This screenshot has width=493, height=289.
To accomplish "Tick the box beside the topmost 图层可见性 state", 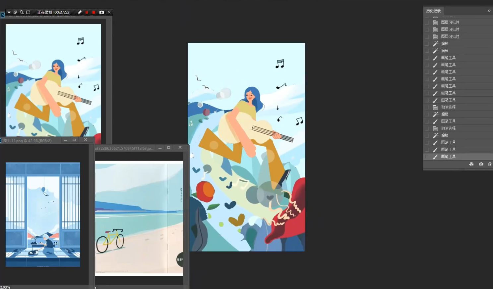I will (427, 23).
